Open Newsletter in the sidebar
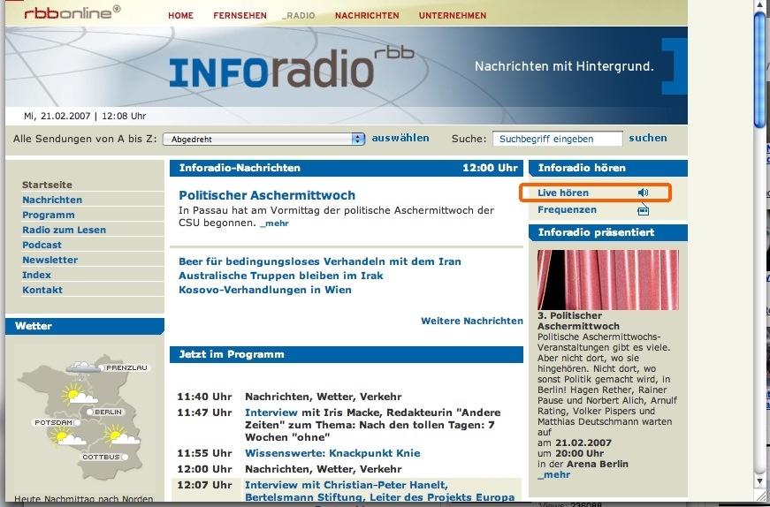 50,260
